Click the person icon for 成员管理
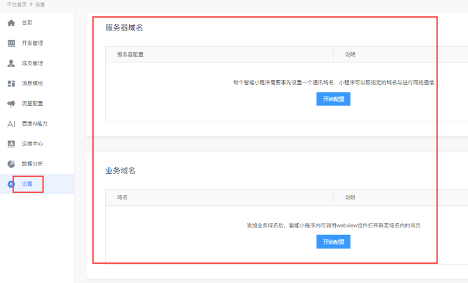The image size is (468, 283). 11,63
